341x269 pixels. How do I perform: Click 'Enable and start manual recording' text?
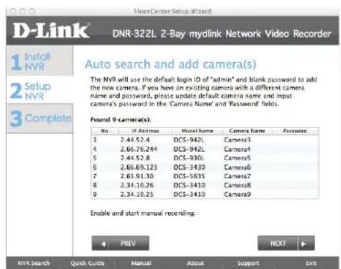pos(143,213)
